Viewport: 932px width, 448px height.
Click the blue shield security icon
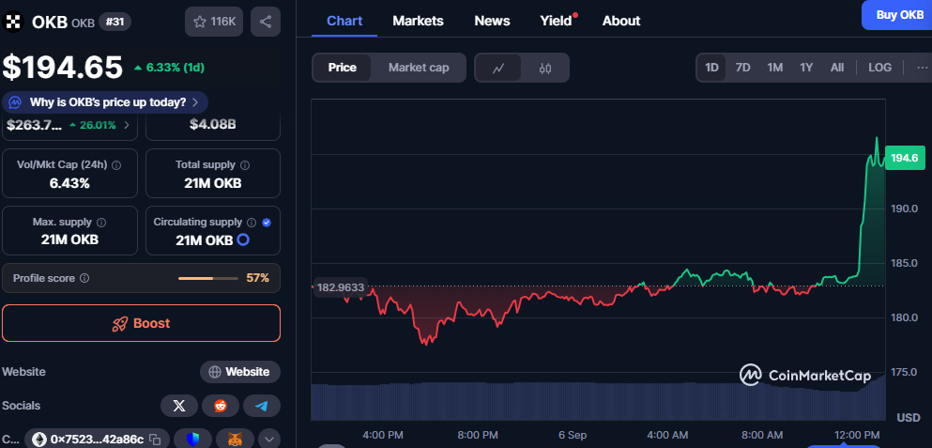tap(194, 439)
